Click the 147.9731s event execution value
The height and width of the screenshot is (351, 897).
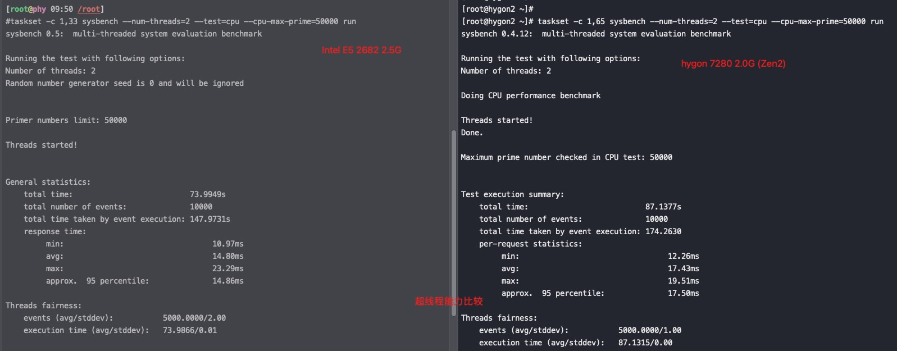[x=210, y=219]
